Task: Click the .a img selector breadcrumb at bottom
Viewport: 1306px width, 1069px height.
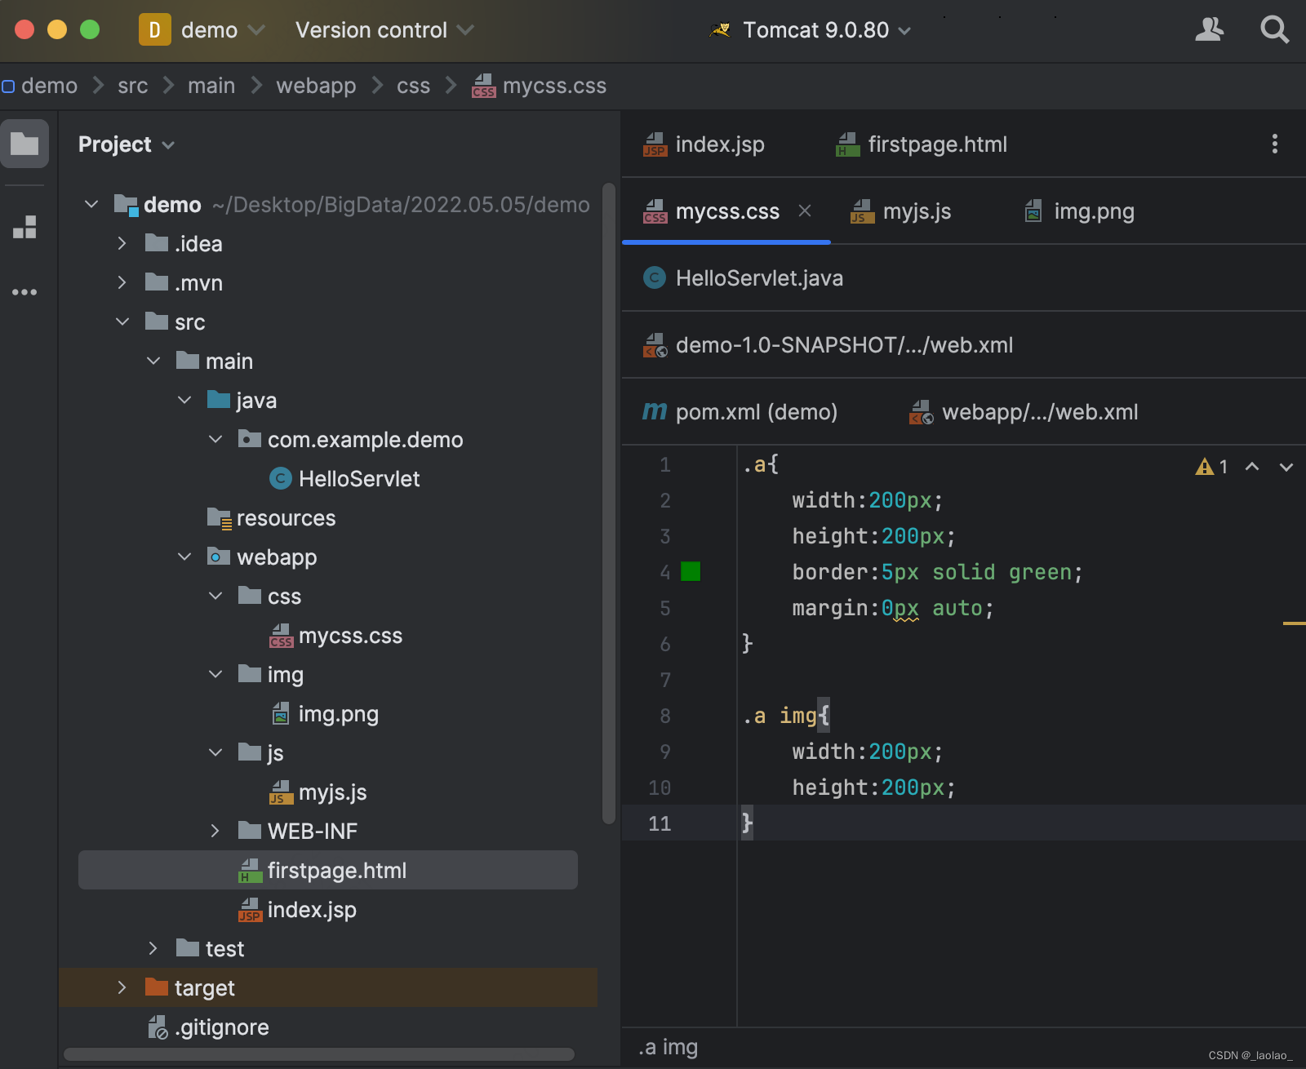Action: click(668, 1047)
